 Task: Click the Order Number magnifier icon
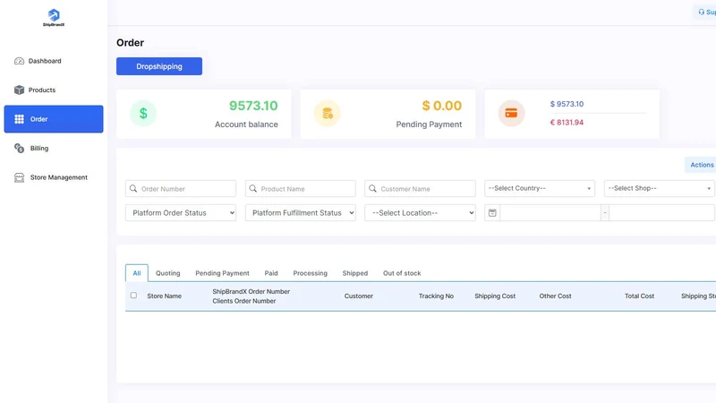tap(133, 188)
